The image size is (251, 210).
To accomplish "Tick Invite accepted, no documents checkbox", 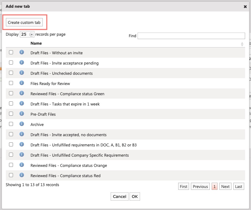I will [11, 134].
